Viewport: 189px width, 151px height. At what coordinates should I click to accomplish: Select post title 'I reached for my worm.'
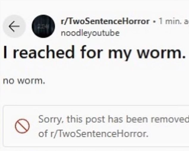click(94, 53)
